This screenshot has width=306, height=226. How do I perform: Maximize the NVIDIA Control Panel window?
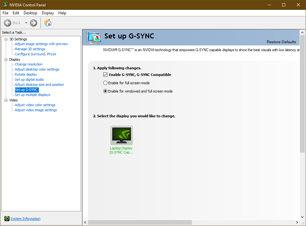click(x=284, y=5)
